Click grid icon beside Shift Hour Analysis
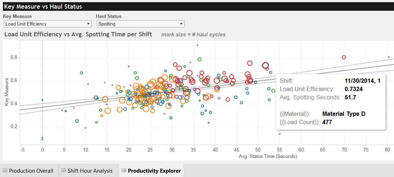The height and width of the screenshot is (177, 394). (x=64, y=171)
